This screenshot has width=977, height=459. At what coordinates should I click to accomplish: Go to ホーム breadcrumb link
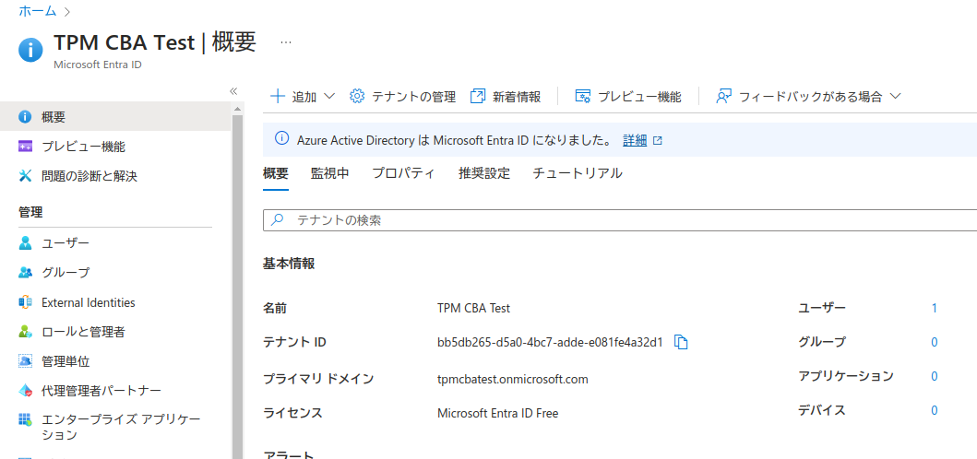[37, 11]
